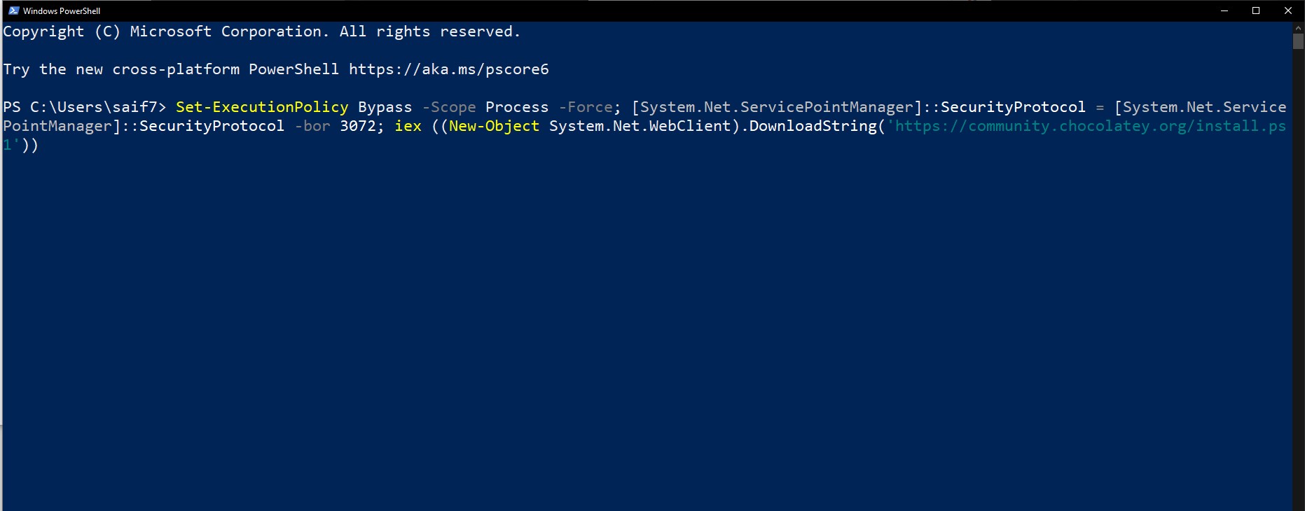Click the vertical scrollbar thumb
Screen dimensions: 1305x511
point(1298,41)
